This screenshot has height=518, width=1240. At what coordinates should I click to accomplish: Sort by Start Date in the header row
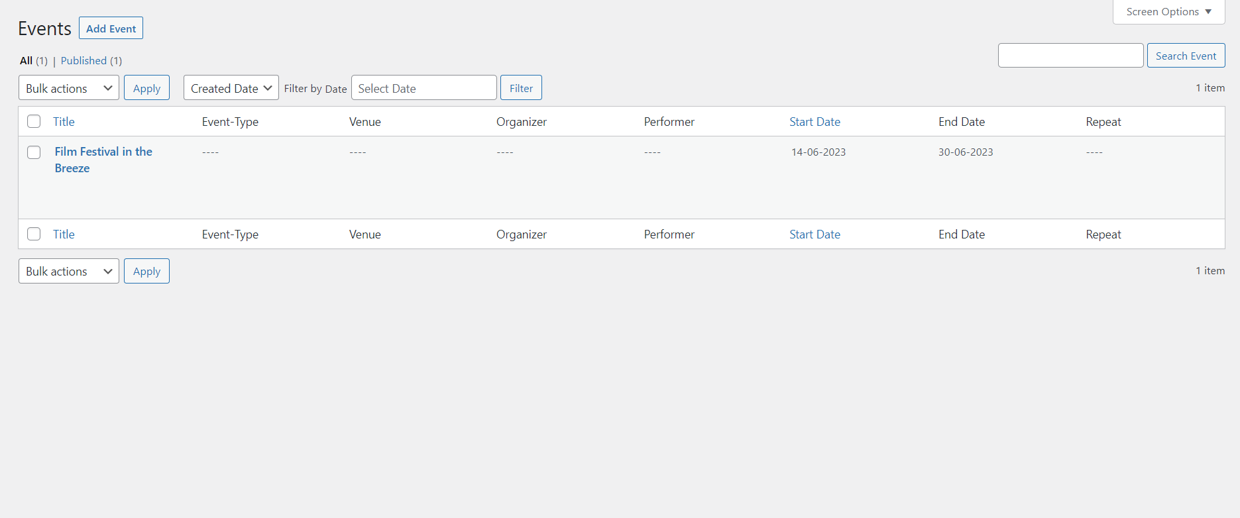[x=815, y=122]
